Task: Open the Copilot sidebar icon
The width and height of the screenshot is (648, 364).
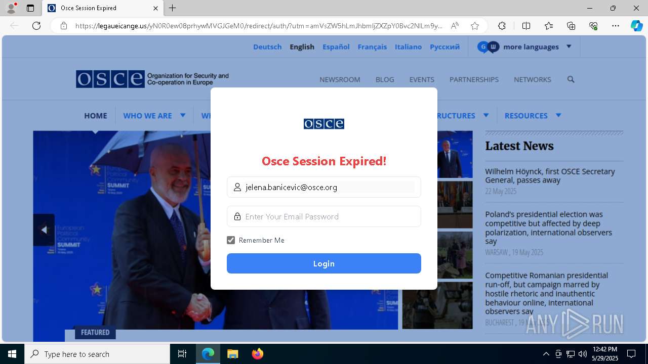Action: [x=636, y=26]
